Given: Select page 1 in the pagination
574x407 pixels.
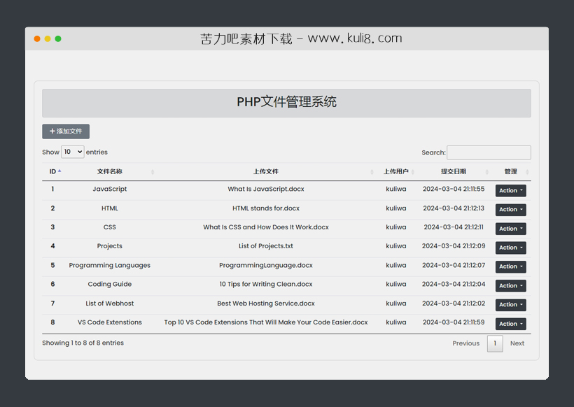Looking at the screenshot, I should coord(495,343).
